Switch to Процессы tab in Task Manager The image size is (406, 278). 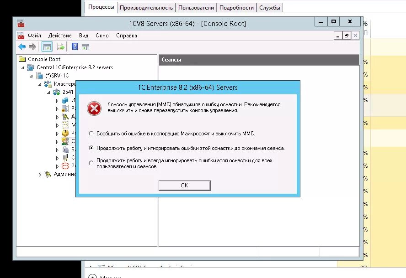click(101, 7)
